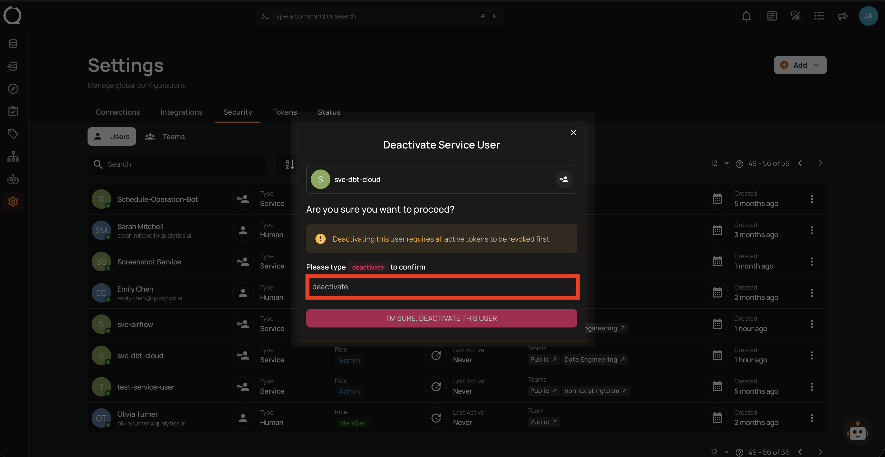Close the Deactivate Service User dialog
Image resolution: width=885 pixels, height=457 pixels.
573,133
